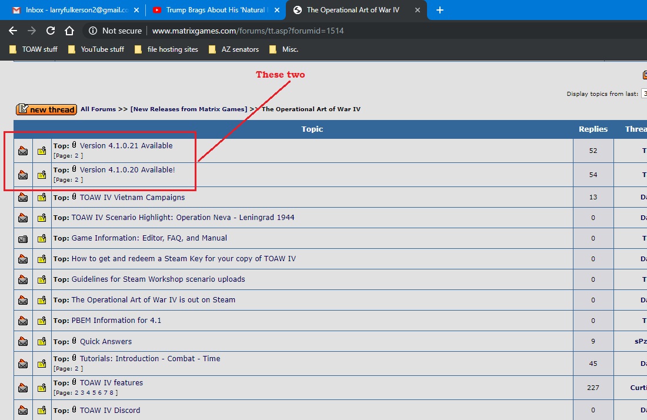Click envelope icon on Quick Answers row
The width and height of the screenshot is (647, 420).
(23, 342)
